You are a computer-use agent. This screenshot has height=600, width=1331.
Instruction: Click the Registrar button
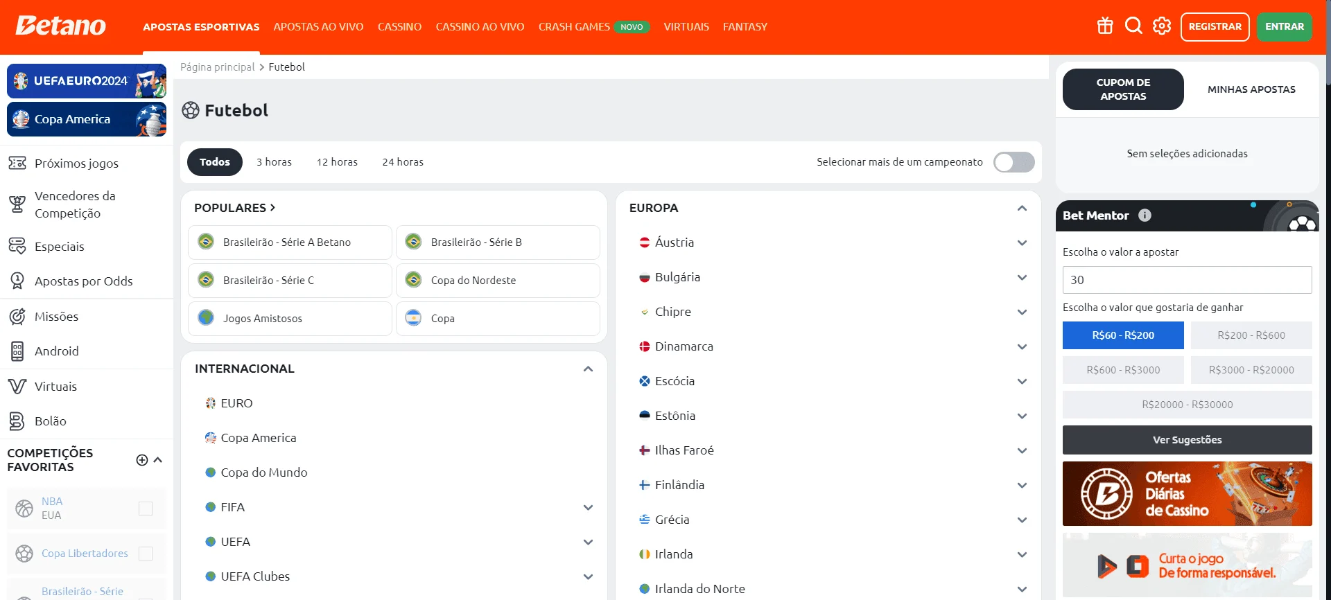tap(1215, 26)
